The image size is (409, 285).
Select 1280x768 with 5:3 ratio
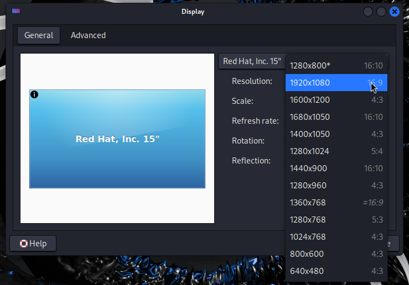pyautogui.click(x=336, y=220)
